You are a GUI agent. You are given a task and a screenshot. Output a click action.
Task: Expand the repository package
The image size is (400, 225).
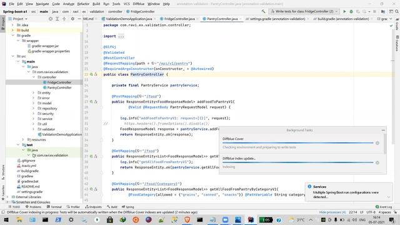(33, 108)
